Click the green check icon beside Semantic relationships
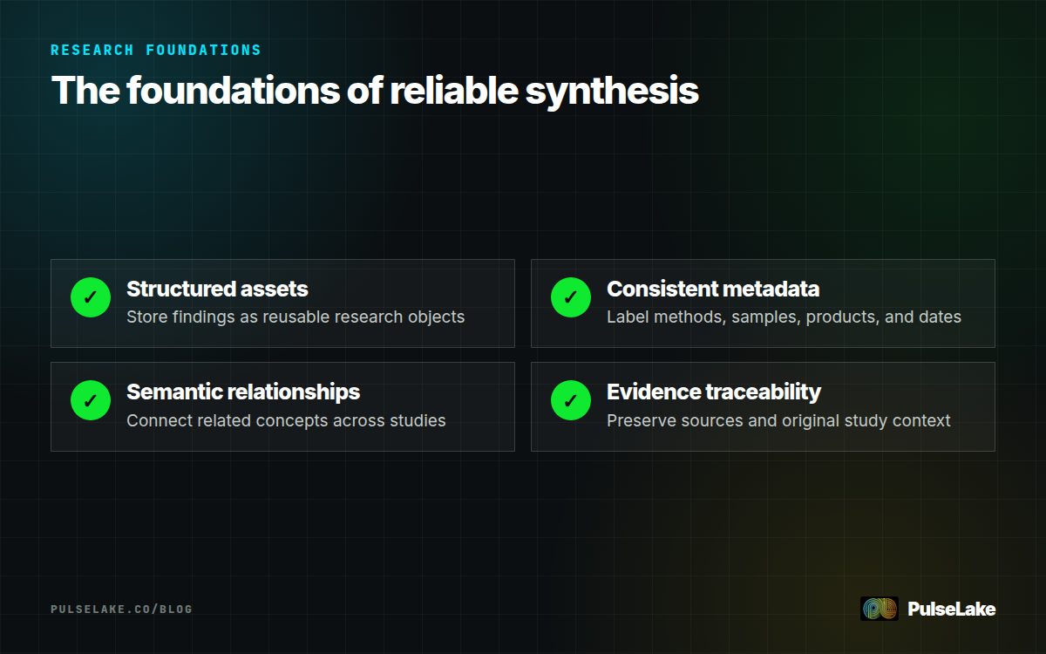1046x654 pixels. 91,400
